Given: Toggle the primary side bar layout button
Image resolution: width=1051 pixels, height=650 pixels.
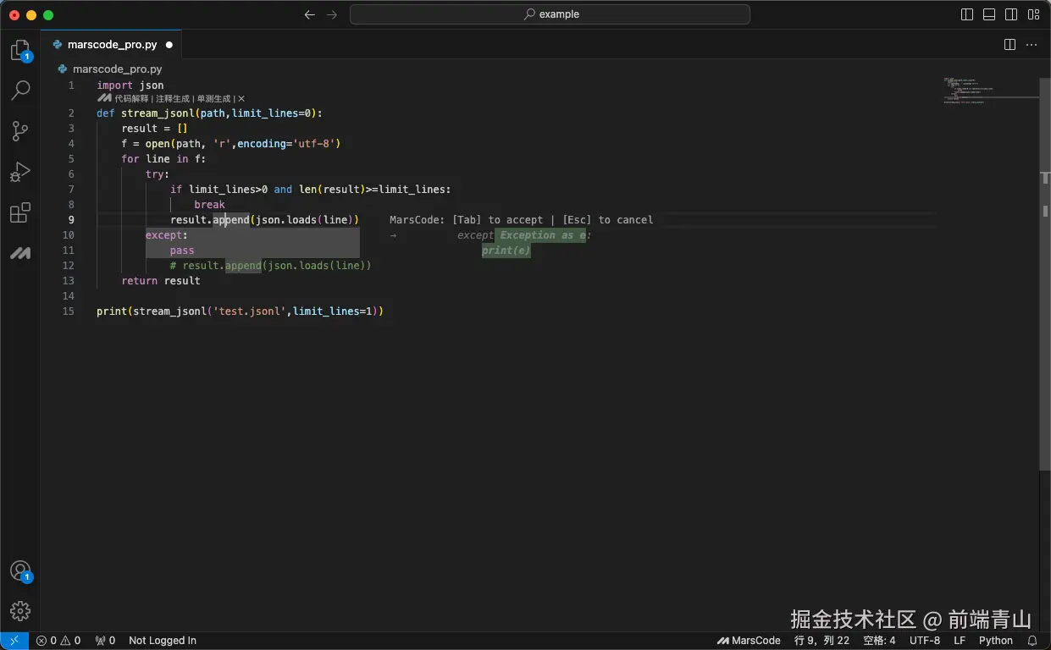Looking at the screenshot, I should [967, 14].
